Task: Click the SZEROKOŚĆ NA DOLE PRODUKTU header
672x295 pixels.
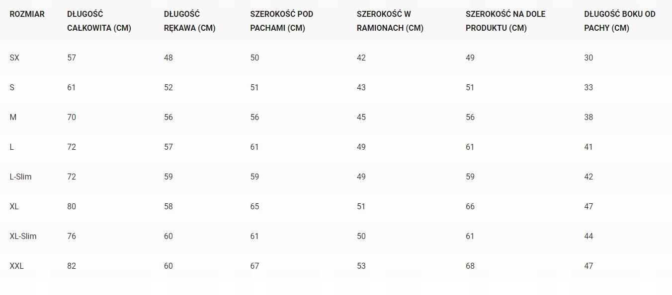Action: [x=505, y=21]
